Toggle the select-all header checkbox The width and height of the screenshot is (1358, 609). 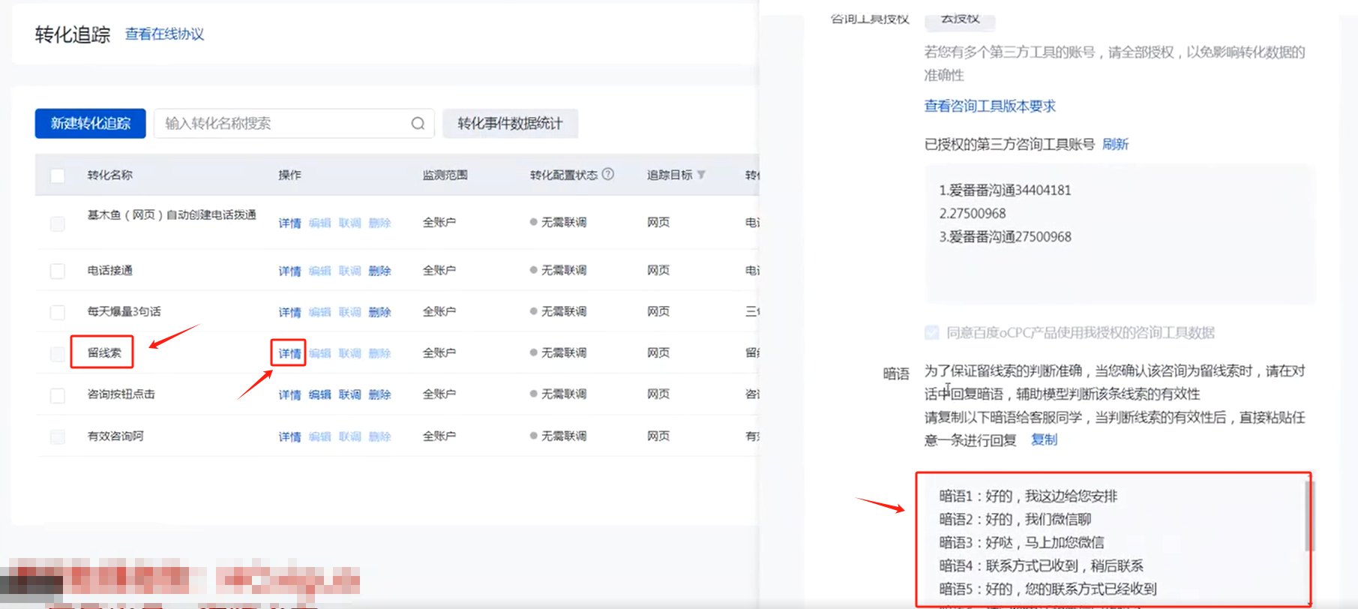coord(57,175)
